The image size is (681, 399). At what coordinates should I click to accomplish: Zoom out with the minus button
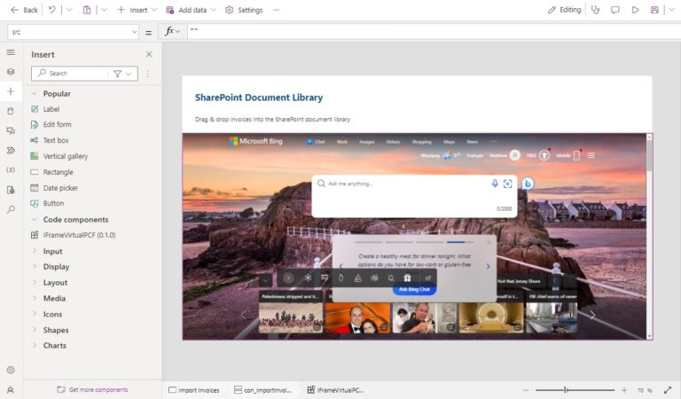click(x=526, y=390)
